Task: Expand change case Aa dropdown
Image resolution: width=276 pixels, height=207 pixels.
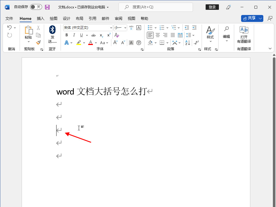Action: point(107,43)
